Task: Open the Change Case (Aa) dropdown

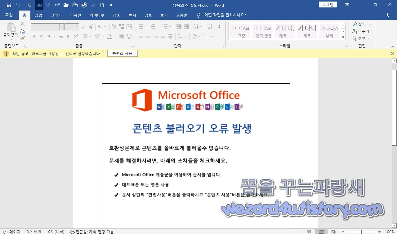Action: coord(102,27)
